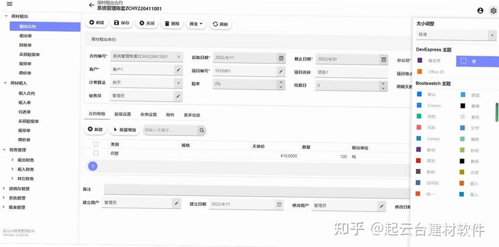Edit 项目编号 with pencil icon
The width and height of the screenshot is (499, 247).
click(281, 71)
